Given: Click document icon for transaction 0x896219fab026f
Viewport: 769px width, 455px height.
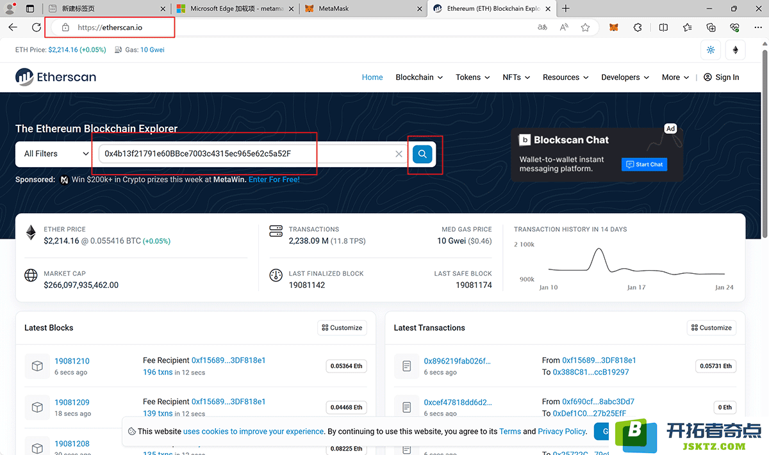Looking at the screenshot, I should pyautogui.click(x=406, y=366).
